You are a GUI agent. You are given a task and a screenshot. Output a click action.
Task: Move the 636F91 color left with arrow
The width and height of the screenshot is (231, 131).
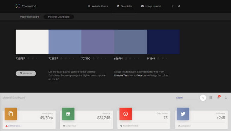134,58
